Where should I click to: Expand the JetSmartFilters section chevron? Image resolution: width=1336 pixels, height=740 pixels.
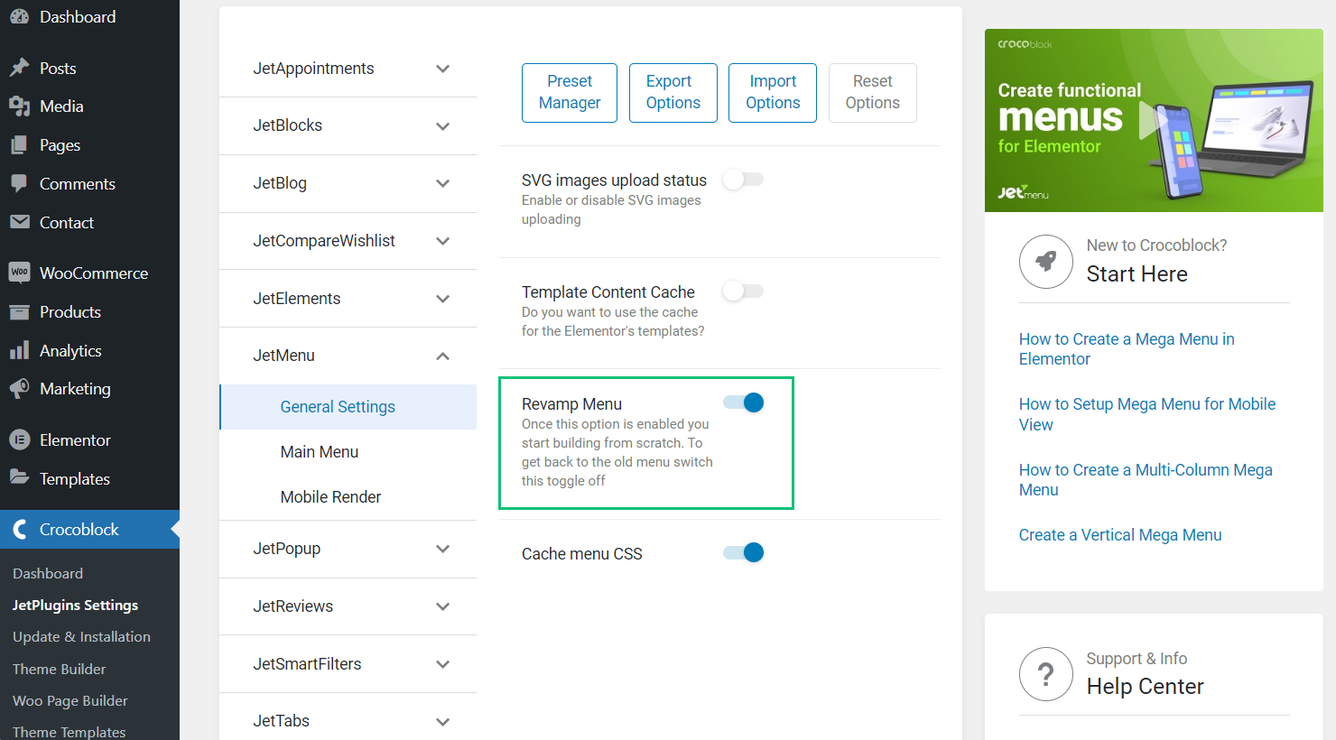click(x=442, y=664)
